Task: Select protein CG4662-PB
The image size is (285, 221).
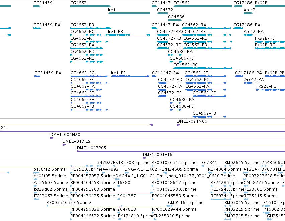Action: coord(89,110)
